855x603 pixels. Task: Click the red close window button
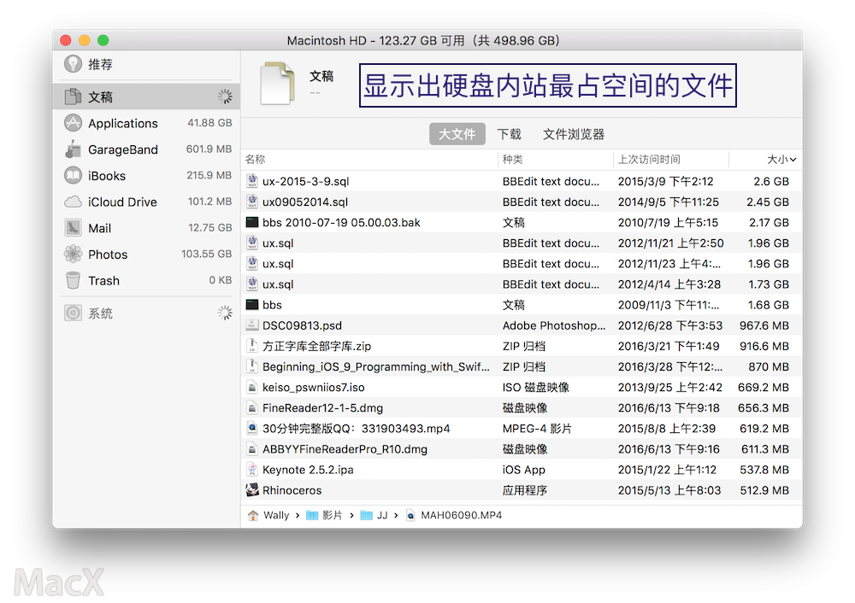tap(66, 40)
